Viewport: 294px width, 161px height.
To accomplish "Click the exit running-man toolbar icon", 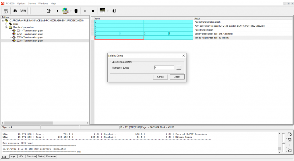I will 114,11.
